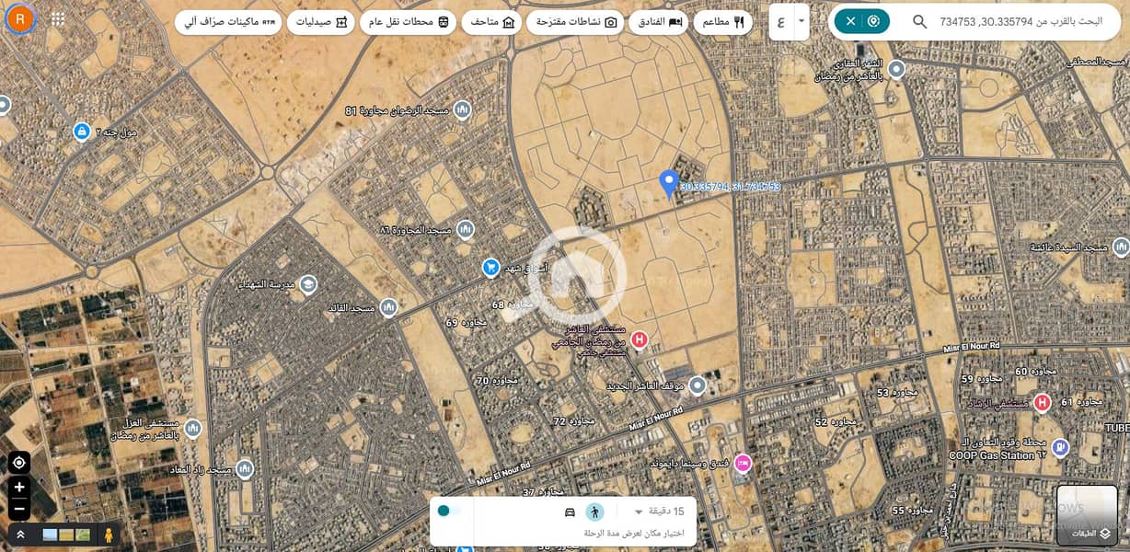The width and height of the screenshot is (1130, 552).
Task: Select the أسواق فهد shopping marker
Action: [490, 268]
